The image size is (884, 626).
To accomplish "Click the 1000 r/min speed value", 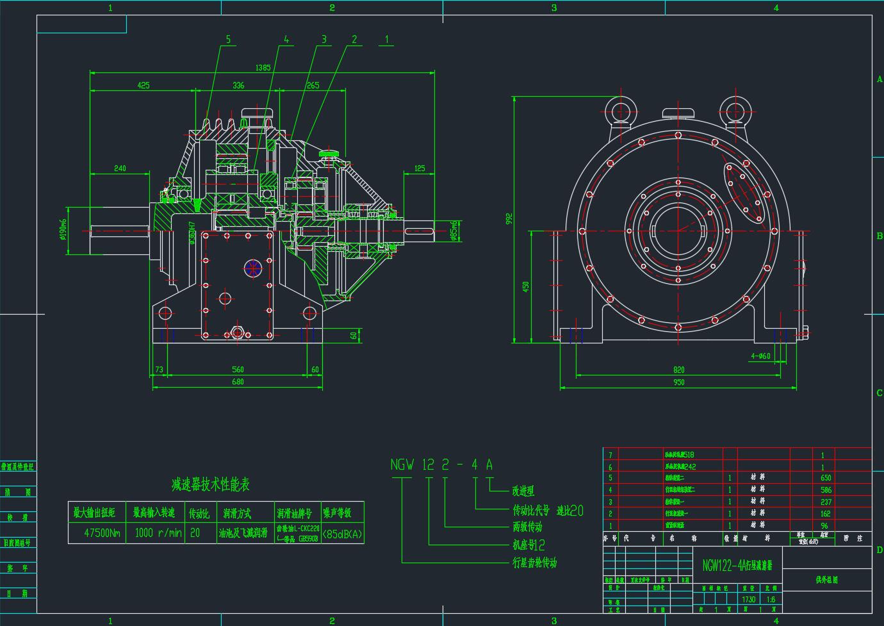I will (158, 533).
